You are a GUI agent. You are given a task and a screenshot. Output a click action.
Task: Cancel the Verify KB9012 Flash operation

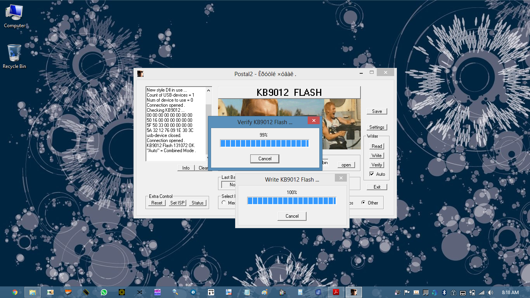point(265,158)
